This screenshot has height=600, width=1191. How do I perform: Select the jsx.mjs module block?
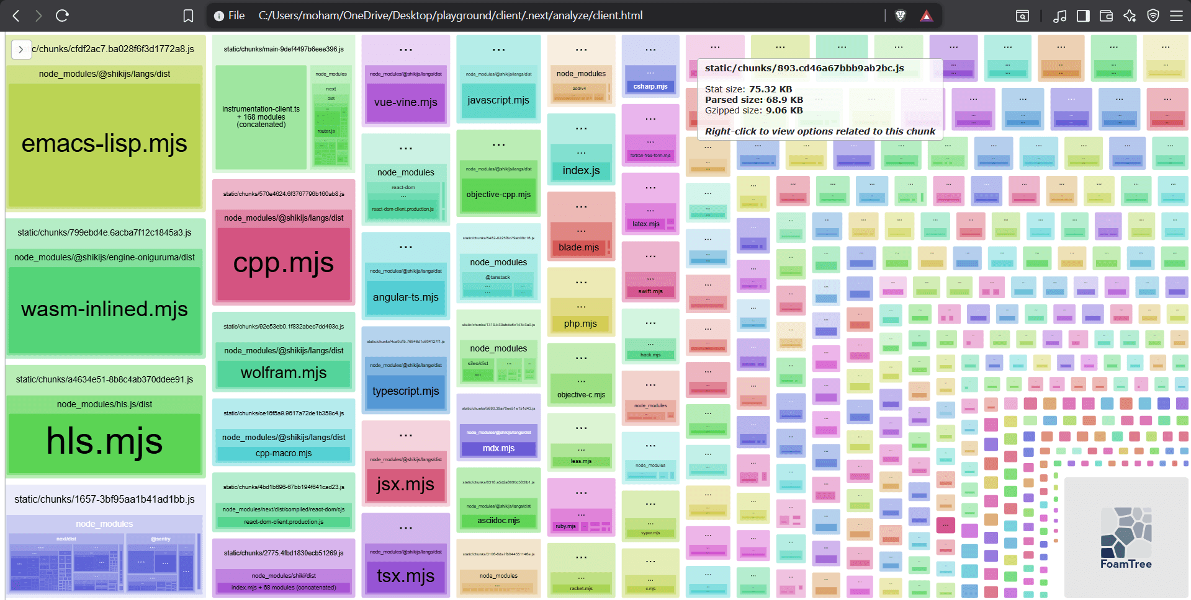click(x=406, y=484)
